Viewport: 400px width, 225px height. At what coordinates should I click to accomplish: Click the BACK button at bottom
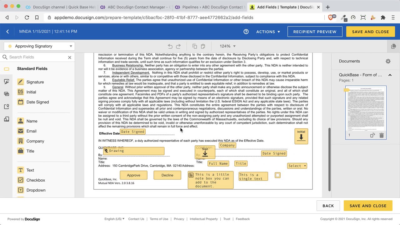tap(328, 206)
